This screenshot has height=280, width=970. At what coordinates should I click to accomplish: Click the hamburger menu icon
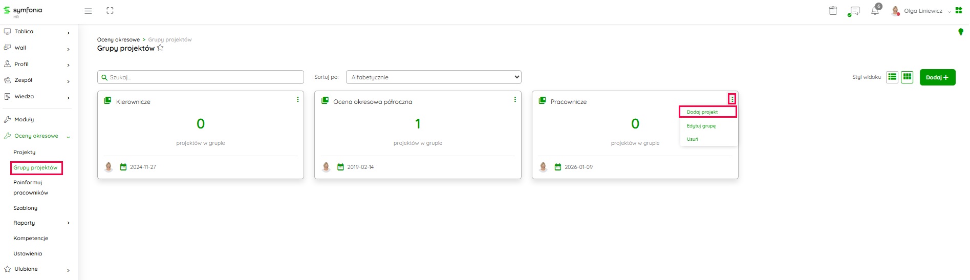tap(88, 11)
